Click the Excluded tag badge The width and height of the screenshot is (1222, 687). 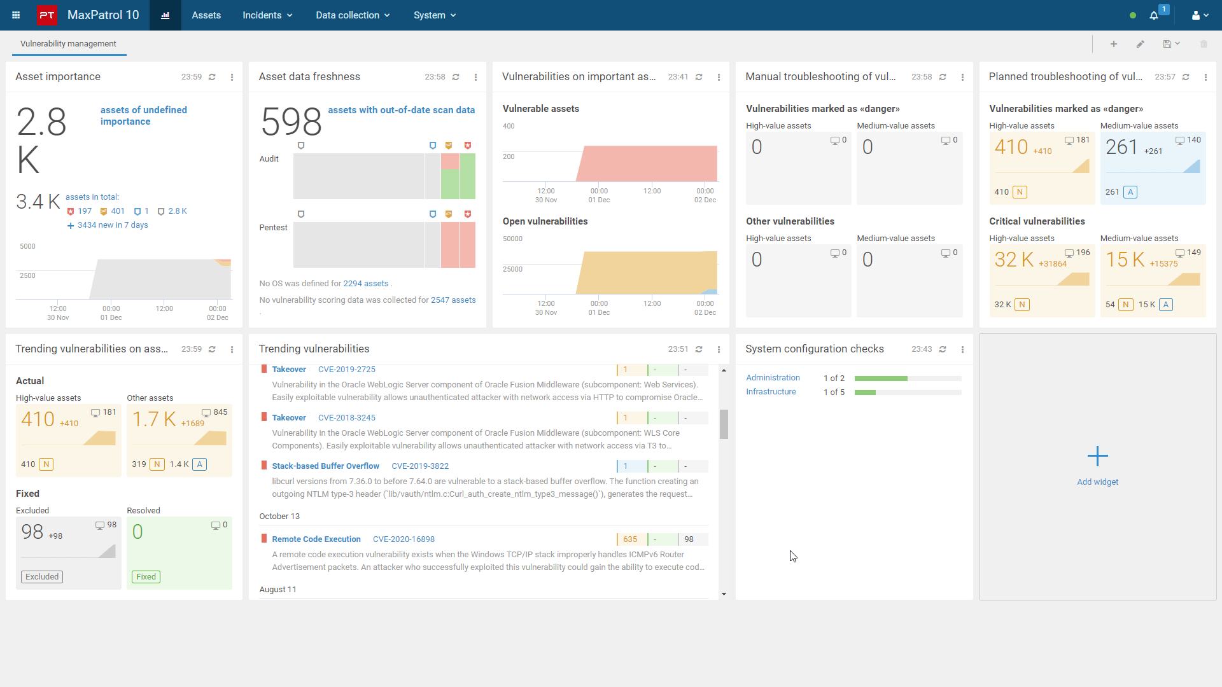pyautogui.click(x=42, y=577)
